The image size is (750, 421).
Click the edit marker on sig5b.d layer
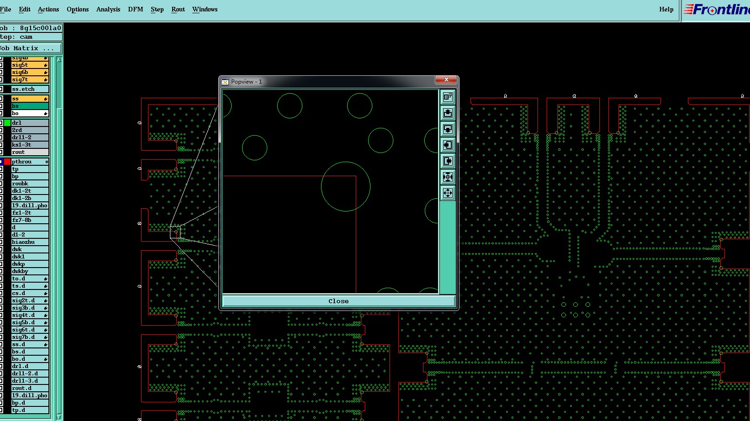[x=46, y=323]
